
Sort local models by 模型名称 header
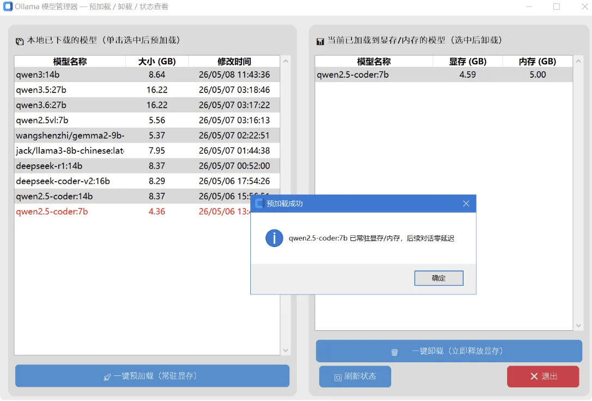click(x=70, y=61)
